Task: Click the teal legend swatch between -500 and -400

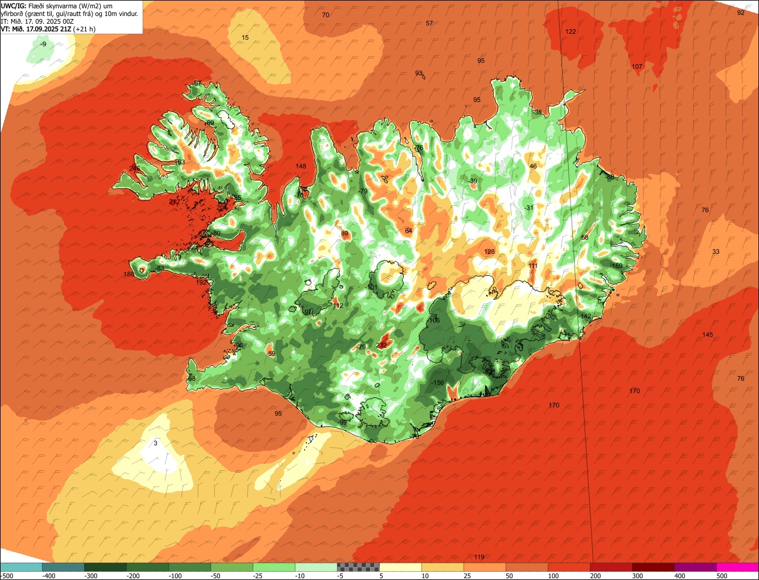Action: click(x=21, y=567)
